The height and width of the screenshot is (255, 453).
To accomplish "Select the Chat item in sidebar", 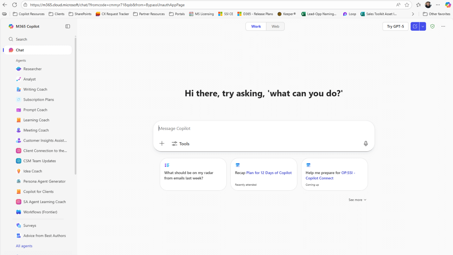I will point(20,50).
